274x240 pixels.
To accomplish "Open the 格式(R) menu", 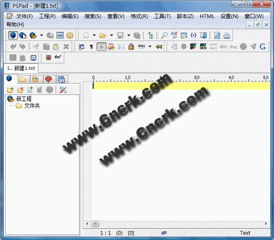I will (139, 16).
